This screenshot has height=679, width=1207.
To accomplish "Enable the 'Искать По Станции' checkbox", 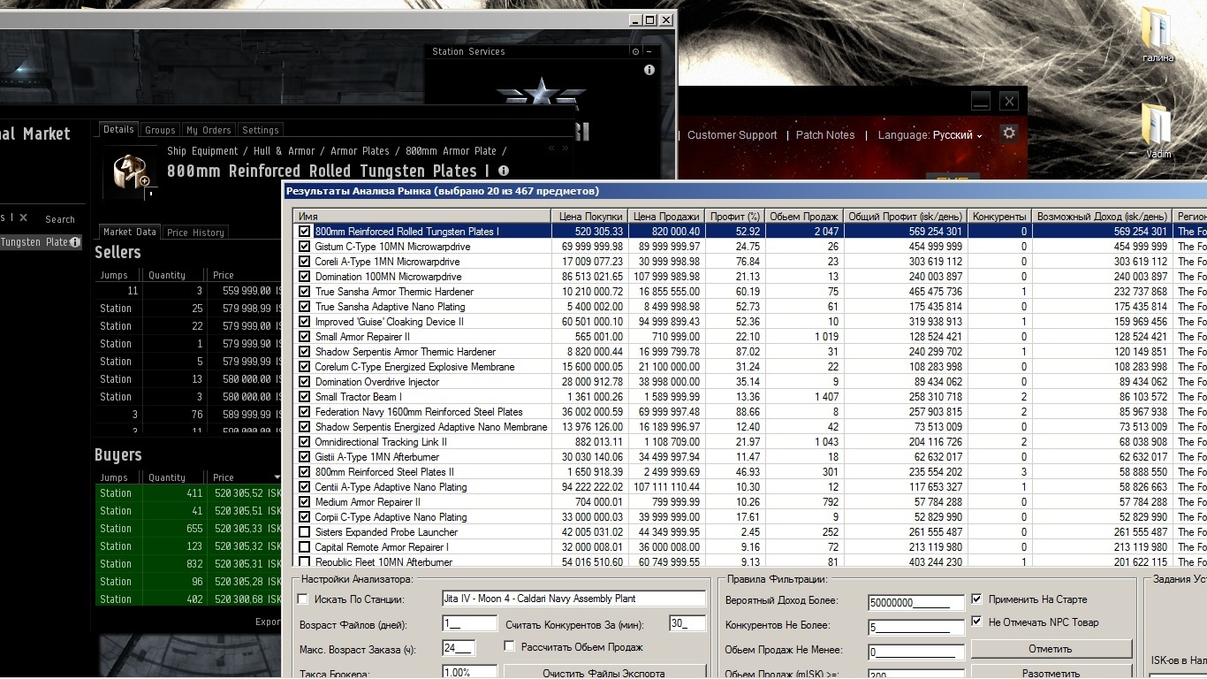I will [303, 599].
